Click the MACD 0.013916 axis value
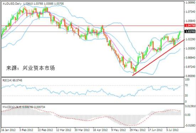The image size is (196, 133). pos(190,106)
